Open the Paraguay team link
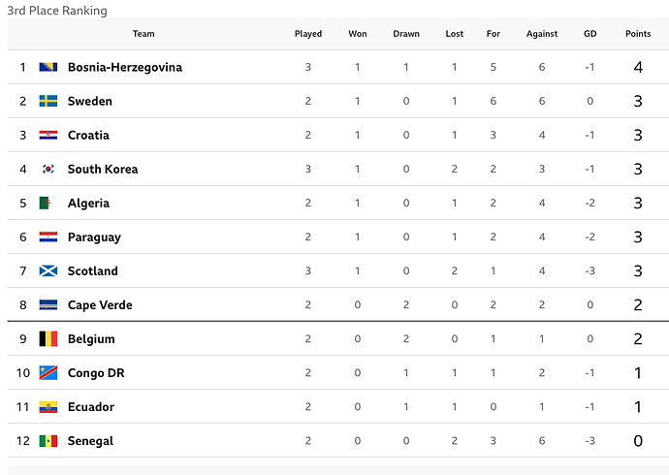The width and height of the screenshot is (669, 475). pos(94,237)
